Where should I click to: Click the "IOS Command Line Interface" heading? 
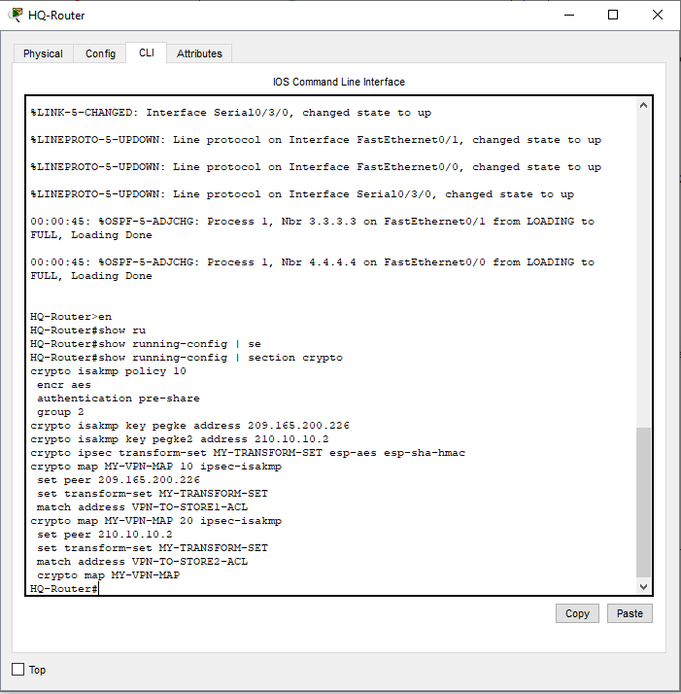coord(339,82)
